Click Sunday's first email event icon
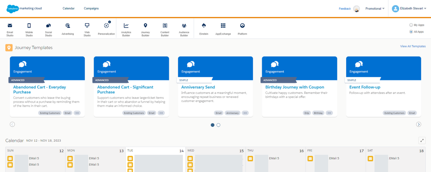 tap(10, 159)
